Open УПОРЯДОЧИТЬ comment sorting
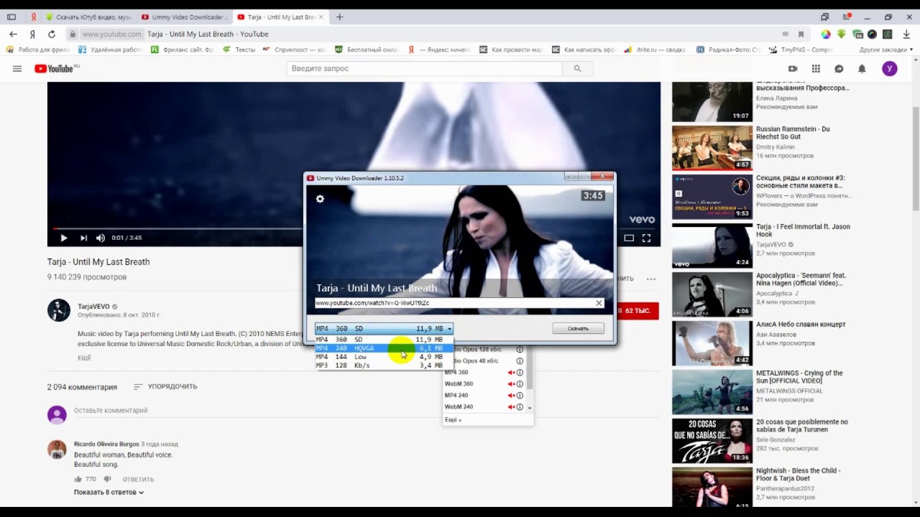Image resolution: width=920 pixels, height=517 pixels. (165, 386)
